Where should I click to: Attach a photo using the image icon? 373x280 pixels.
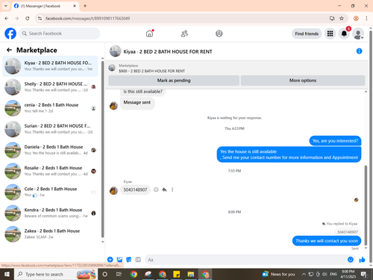click(x=119, y=260)
